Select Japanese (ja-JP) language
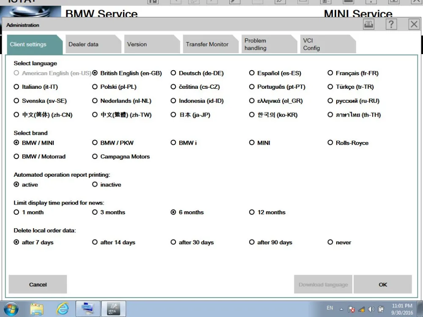This screenshot has width=423, height=317. tap(190, 115)
